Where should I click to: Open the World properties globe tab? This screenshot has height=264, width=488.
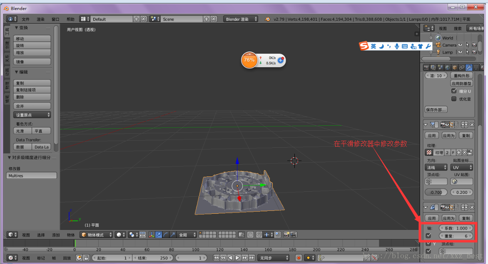pos(447,68)
